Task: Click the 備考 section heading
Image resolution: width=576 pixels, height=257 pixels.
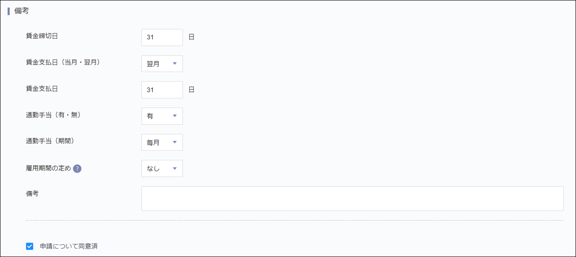Action: pyautogui.click(x=22, y=11)
